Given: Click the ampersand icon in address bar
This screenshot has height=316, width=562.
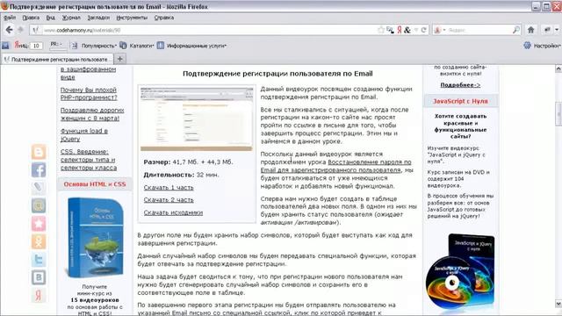Looking at the screenshot, I should coord(407,30).
